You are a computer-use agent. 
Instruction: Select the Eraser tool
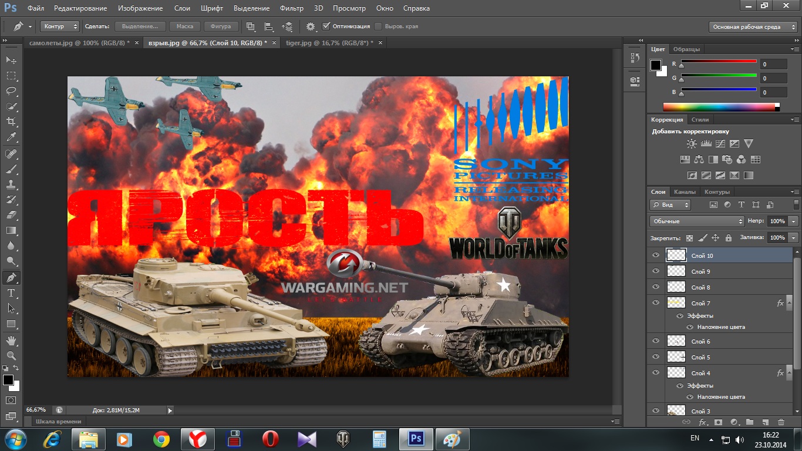(11, 215)
